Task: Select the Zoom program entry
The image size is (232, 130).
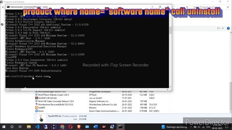Action: click(x=102, y=111)
